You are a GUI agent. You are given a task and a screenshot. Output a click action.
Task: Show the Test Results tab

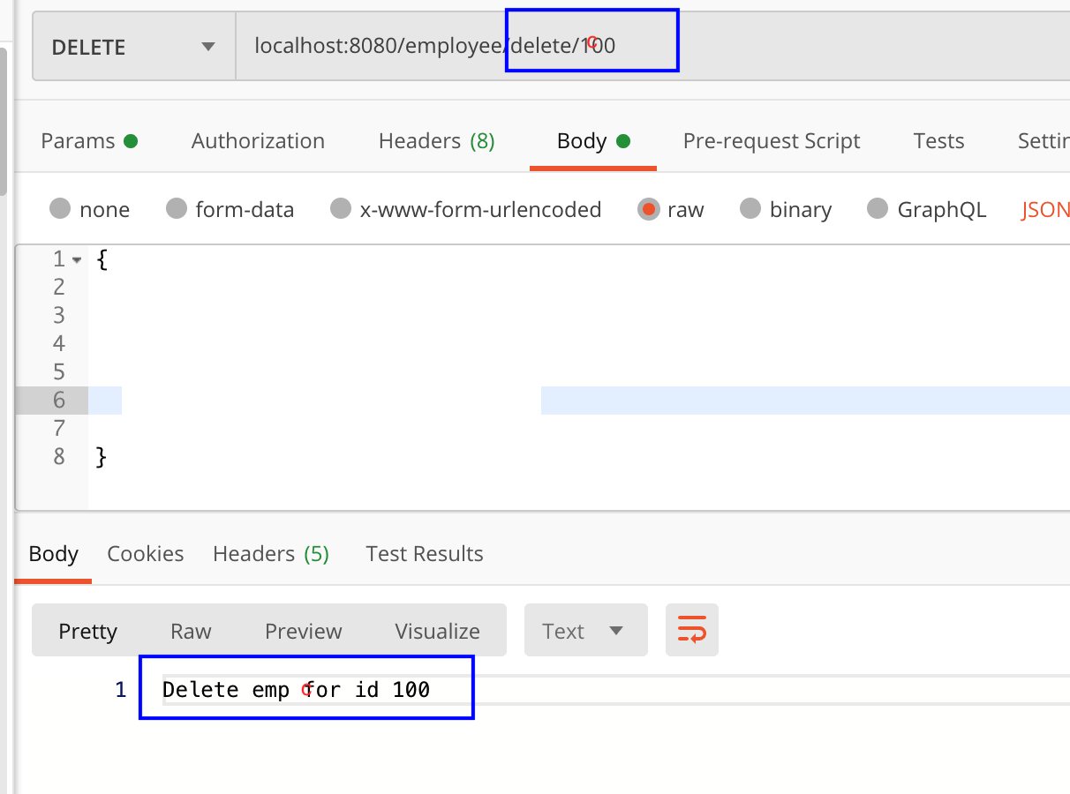425,553
